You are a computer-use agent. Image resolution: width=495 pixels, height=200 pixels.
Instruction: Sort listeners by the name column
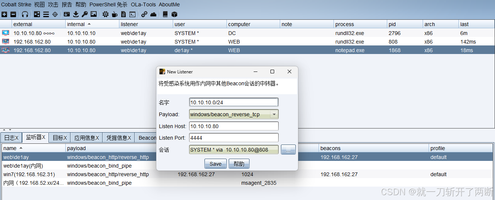[x=33, y=148]
